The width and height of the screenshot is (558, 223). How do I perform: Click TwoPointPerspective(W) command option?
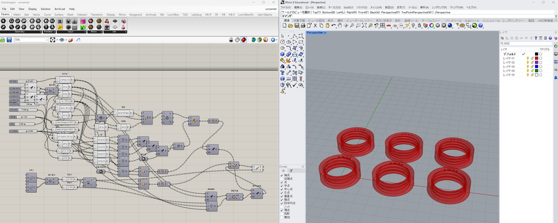417,12
